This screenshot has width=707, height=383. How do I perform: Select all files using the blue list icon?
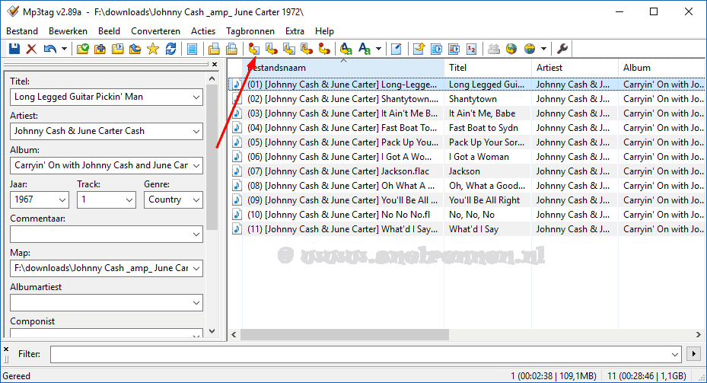coord(192,49)
